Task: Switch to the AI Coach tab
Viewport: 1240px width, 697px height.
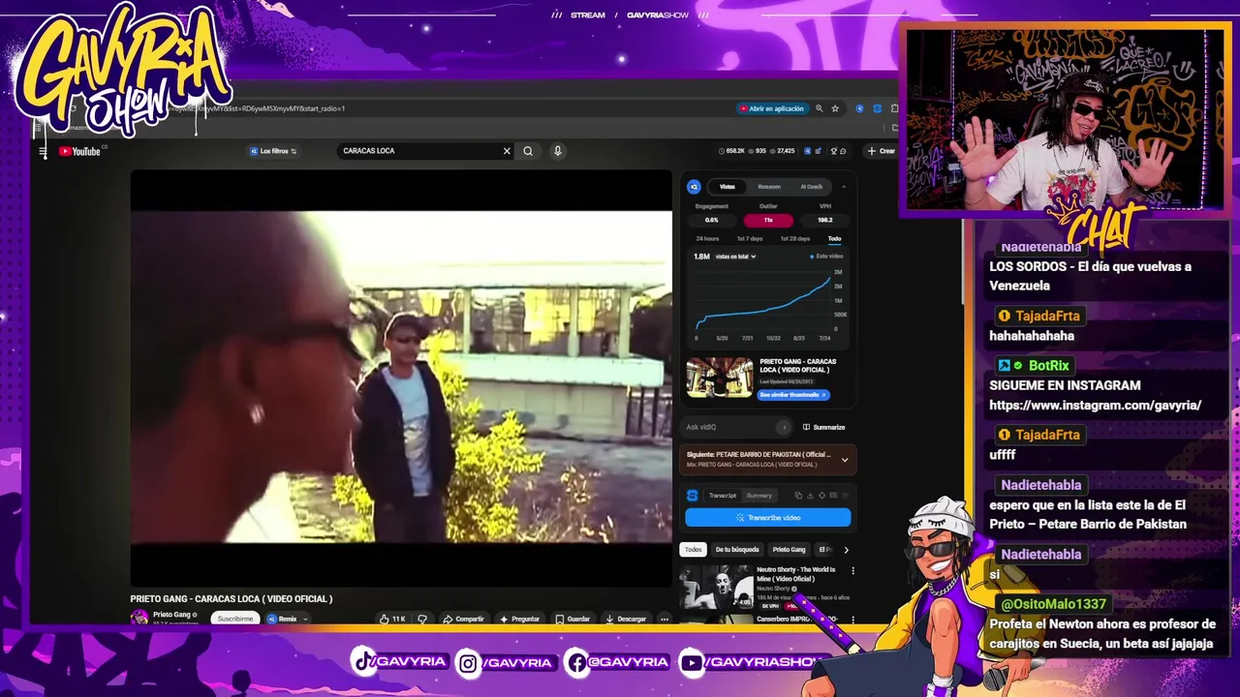Action: point(811,187)
